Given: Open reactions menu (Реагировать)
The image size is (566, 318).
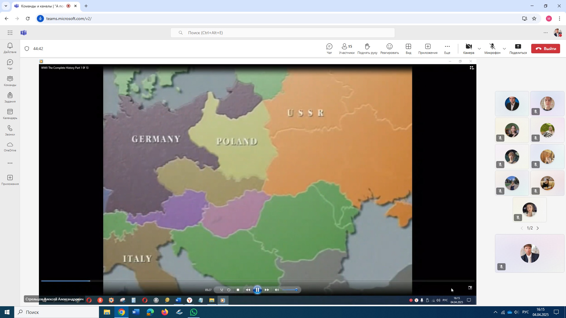Looking at the screenshot, I should point(389,49).
